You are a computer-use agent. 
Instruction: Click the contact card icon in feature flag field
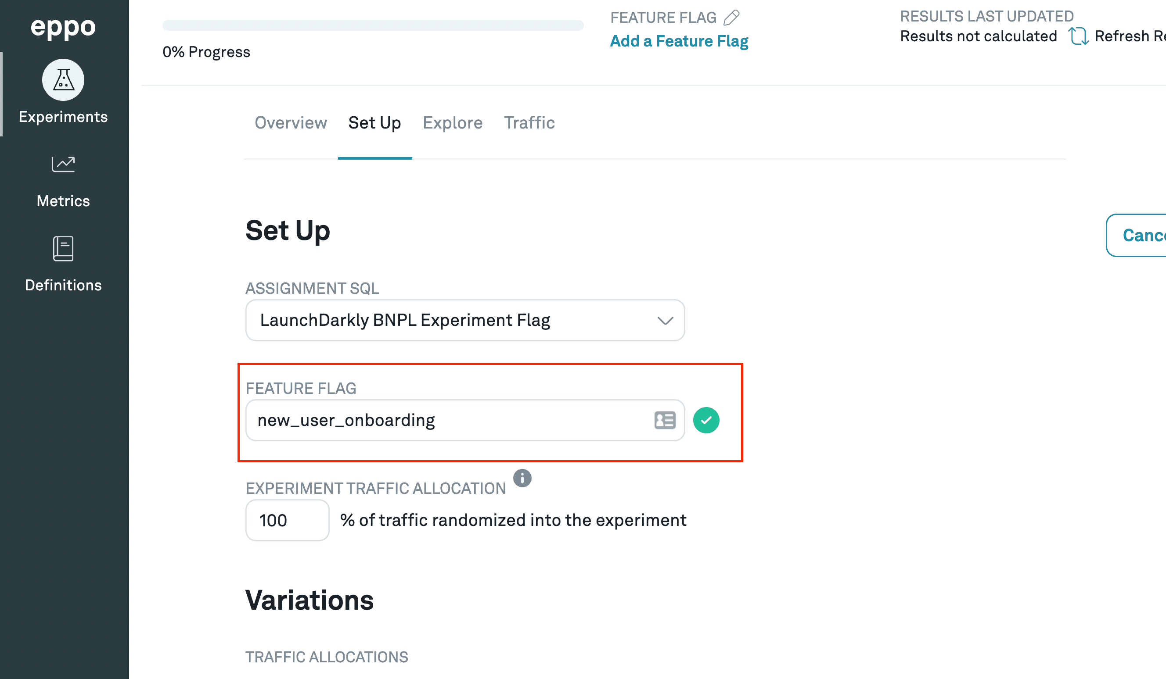pyautogui.click(x=665, y=420)
